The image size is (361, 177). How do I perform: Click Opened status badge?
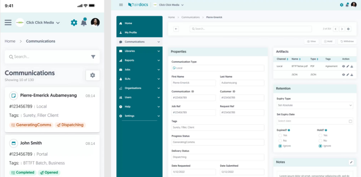click(49, 173)
